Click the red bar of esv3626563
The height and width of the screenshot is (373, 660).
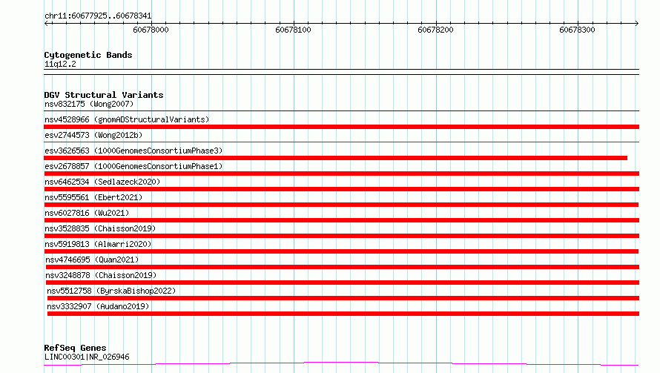pos(335,158)
